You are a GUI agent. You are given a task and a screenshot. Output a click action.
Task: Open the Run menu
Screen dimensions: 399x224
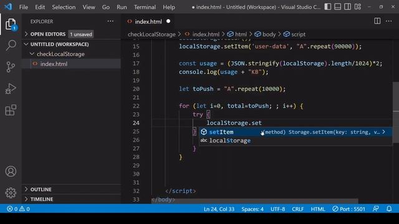click(122, 7)
